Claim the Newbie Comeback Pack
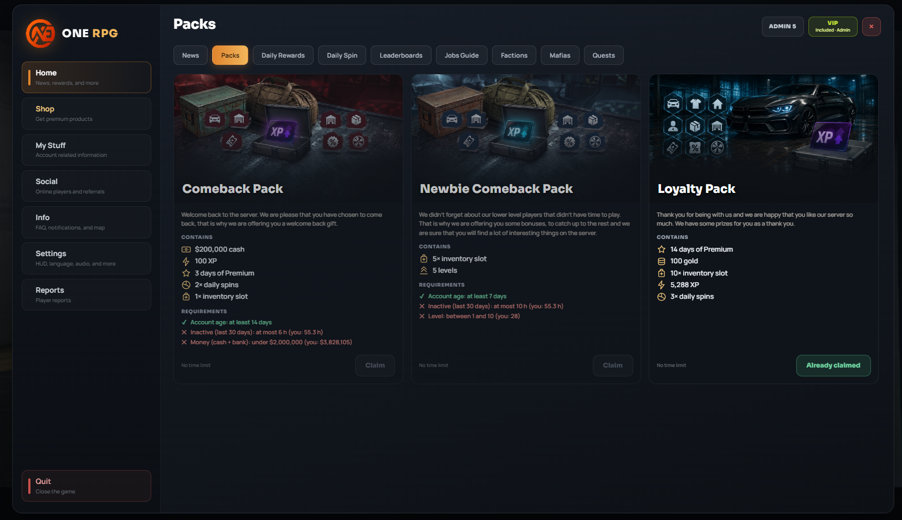The image size is (902, 520). coord(613,365)
